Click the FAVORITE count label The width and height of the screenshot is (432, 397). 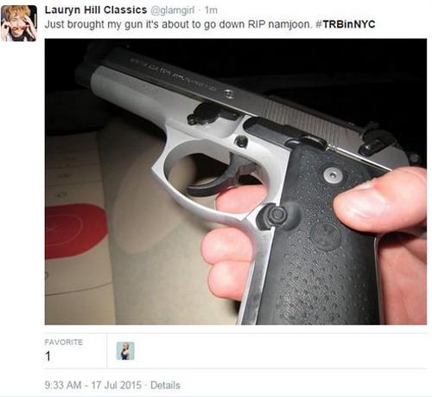click(x=64, y=343)
